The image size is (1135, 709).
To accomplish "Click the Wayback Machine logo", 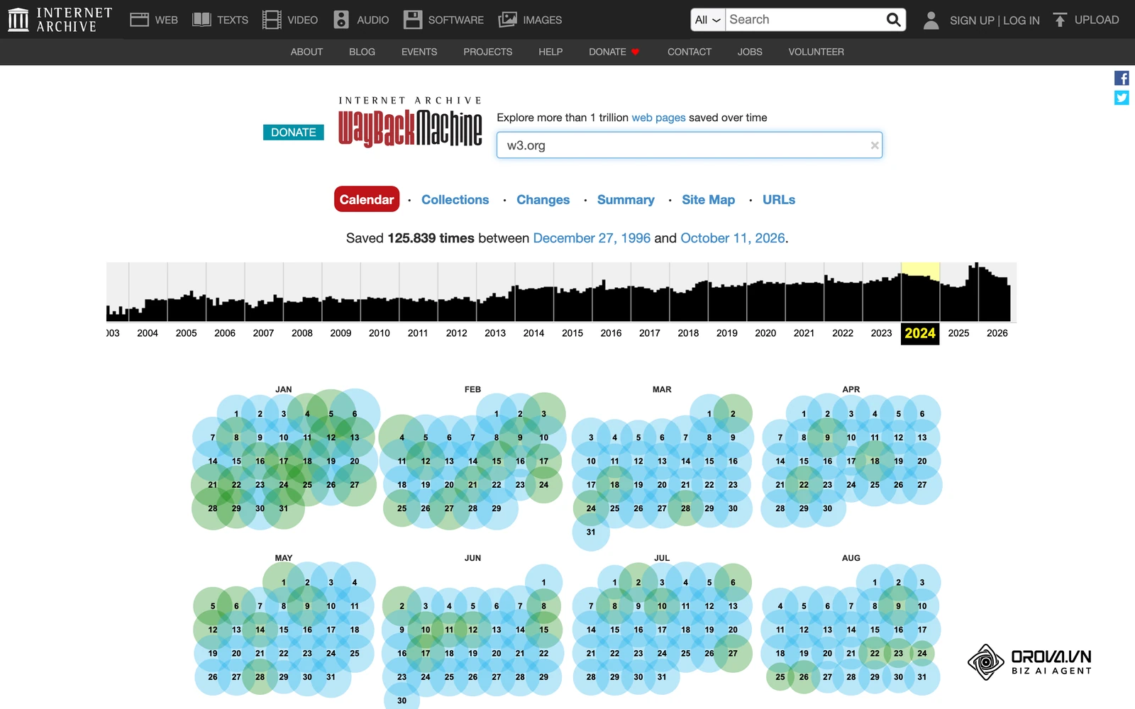I will pos(410,121).
